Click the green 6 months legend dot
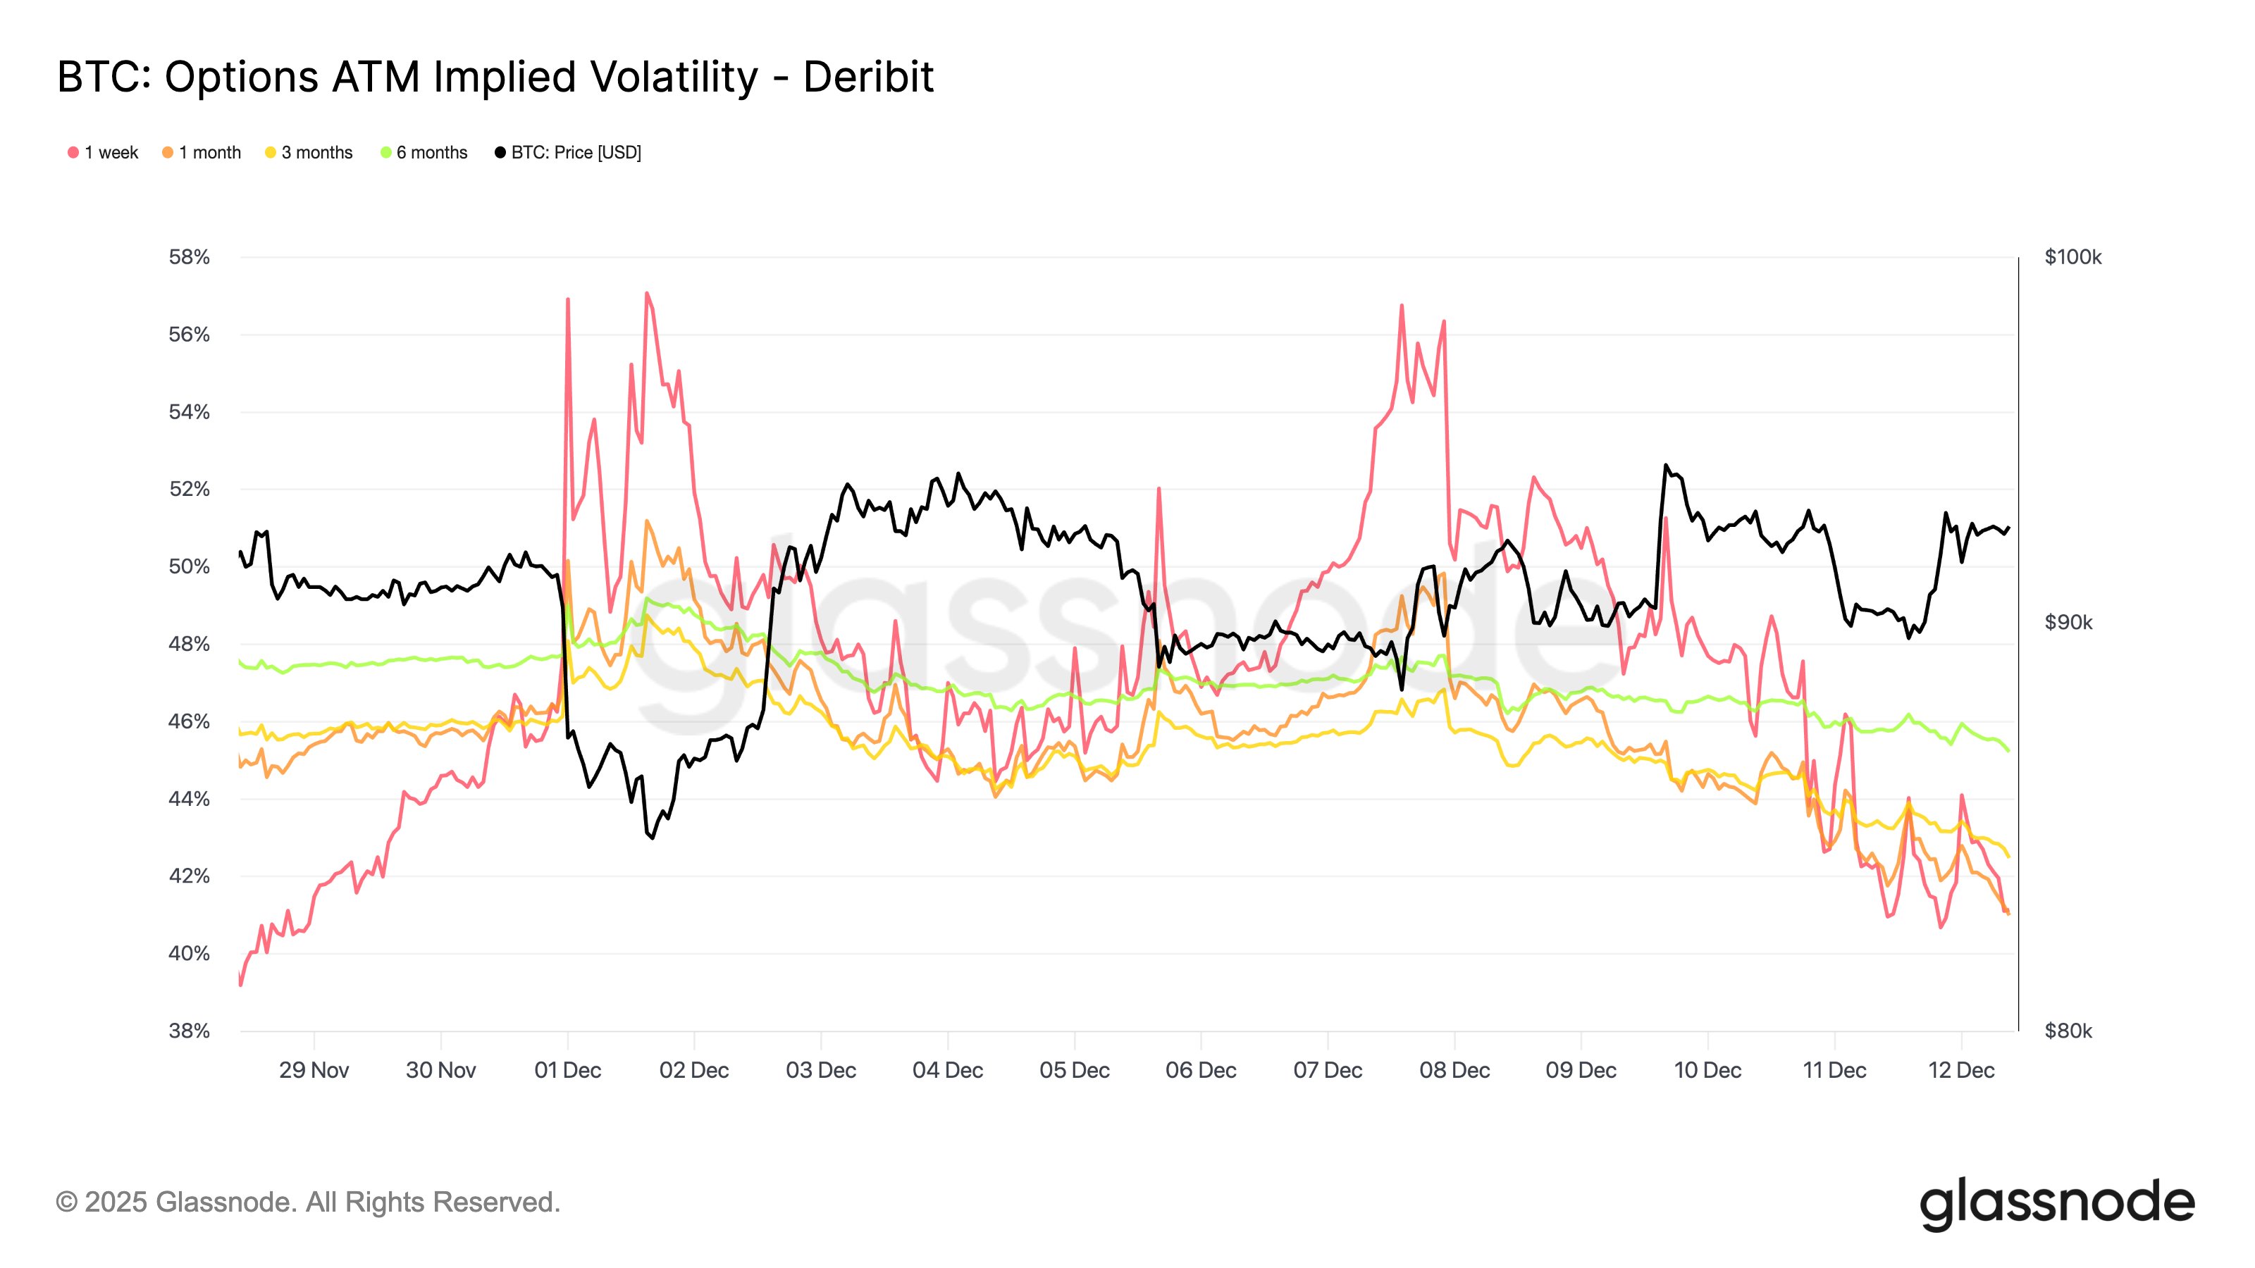The width and height of the screenshot is (2255, 1268). tap(385, 153)
